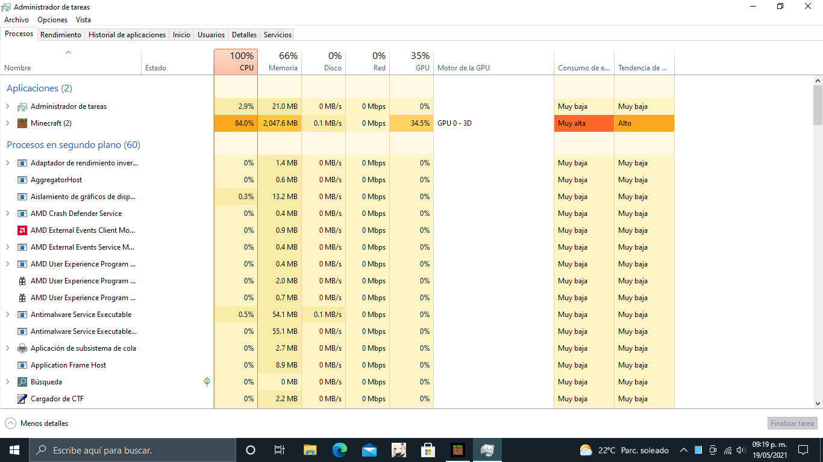Click the process list vertical scrollbar
This screenshot has height=462, width=823.
click(x=818, y=241)
